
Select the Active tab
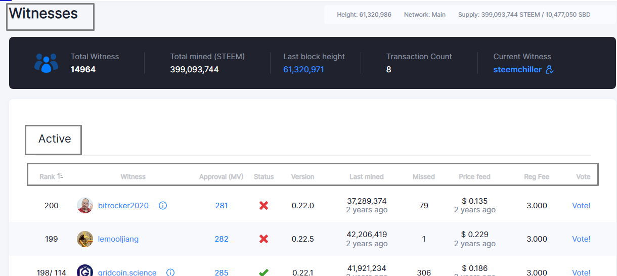(x=55, y=139)
